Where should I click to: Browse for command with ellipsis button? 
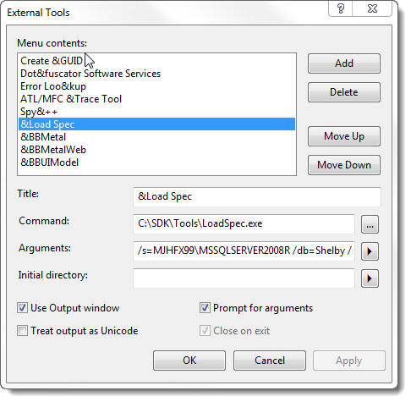click(370, 224)
